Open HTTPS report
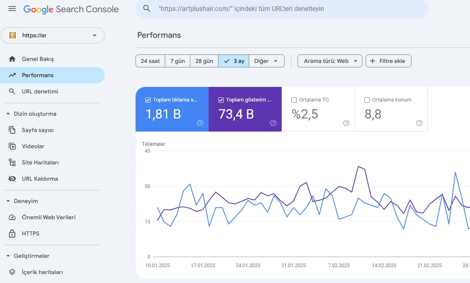This screenshot has width=470, height=283. pos(52,233)
